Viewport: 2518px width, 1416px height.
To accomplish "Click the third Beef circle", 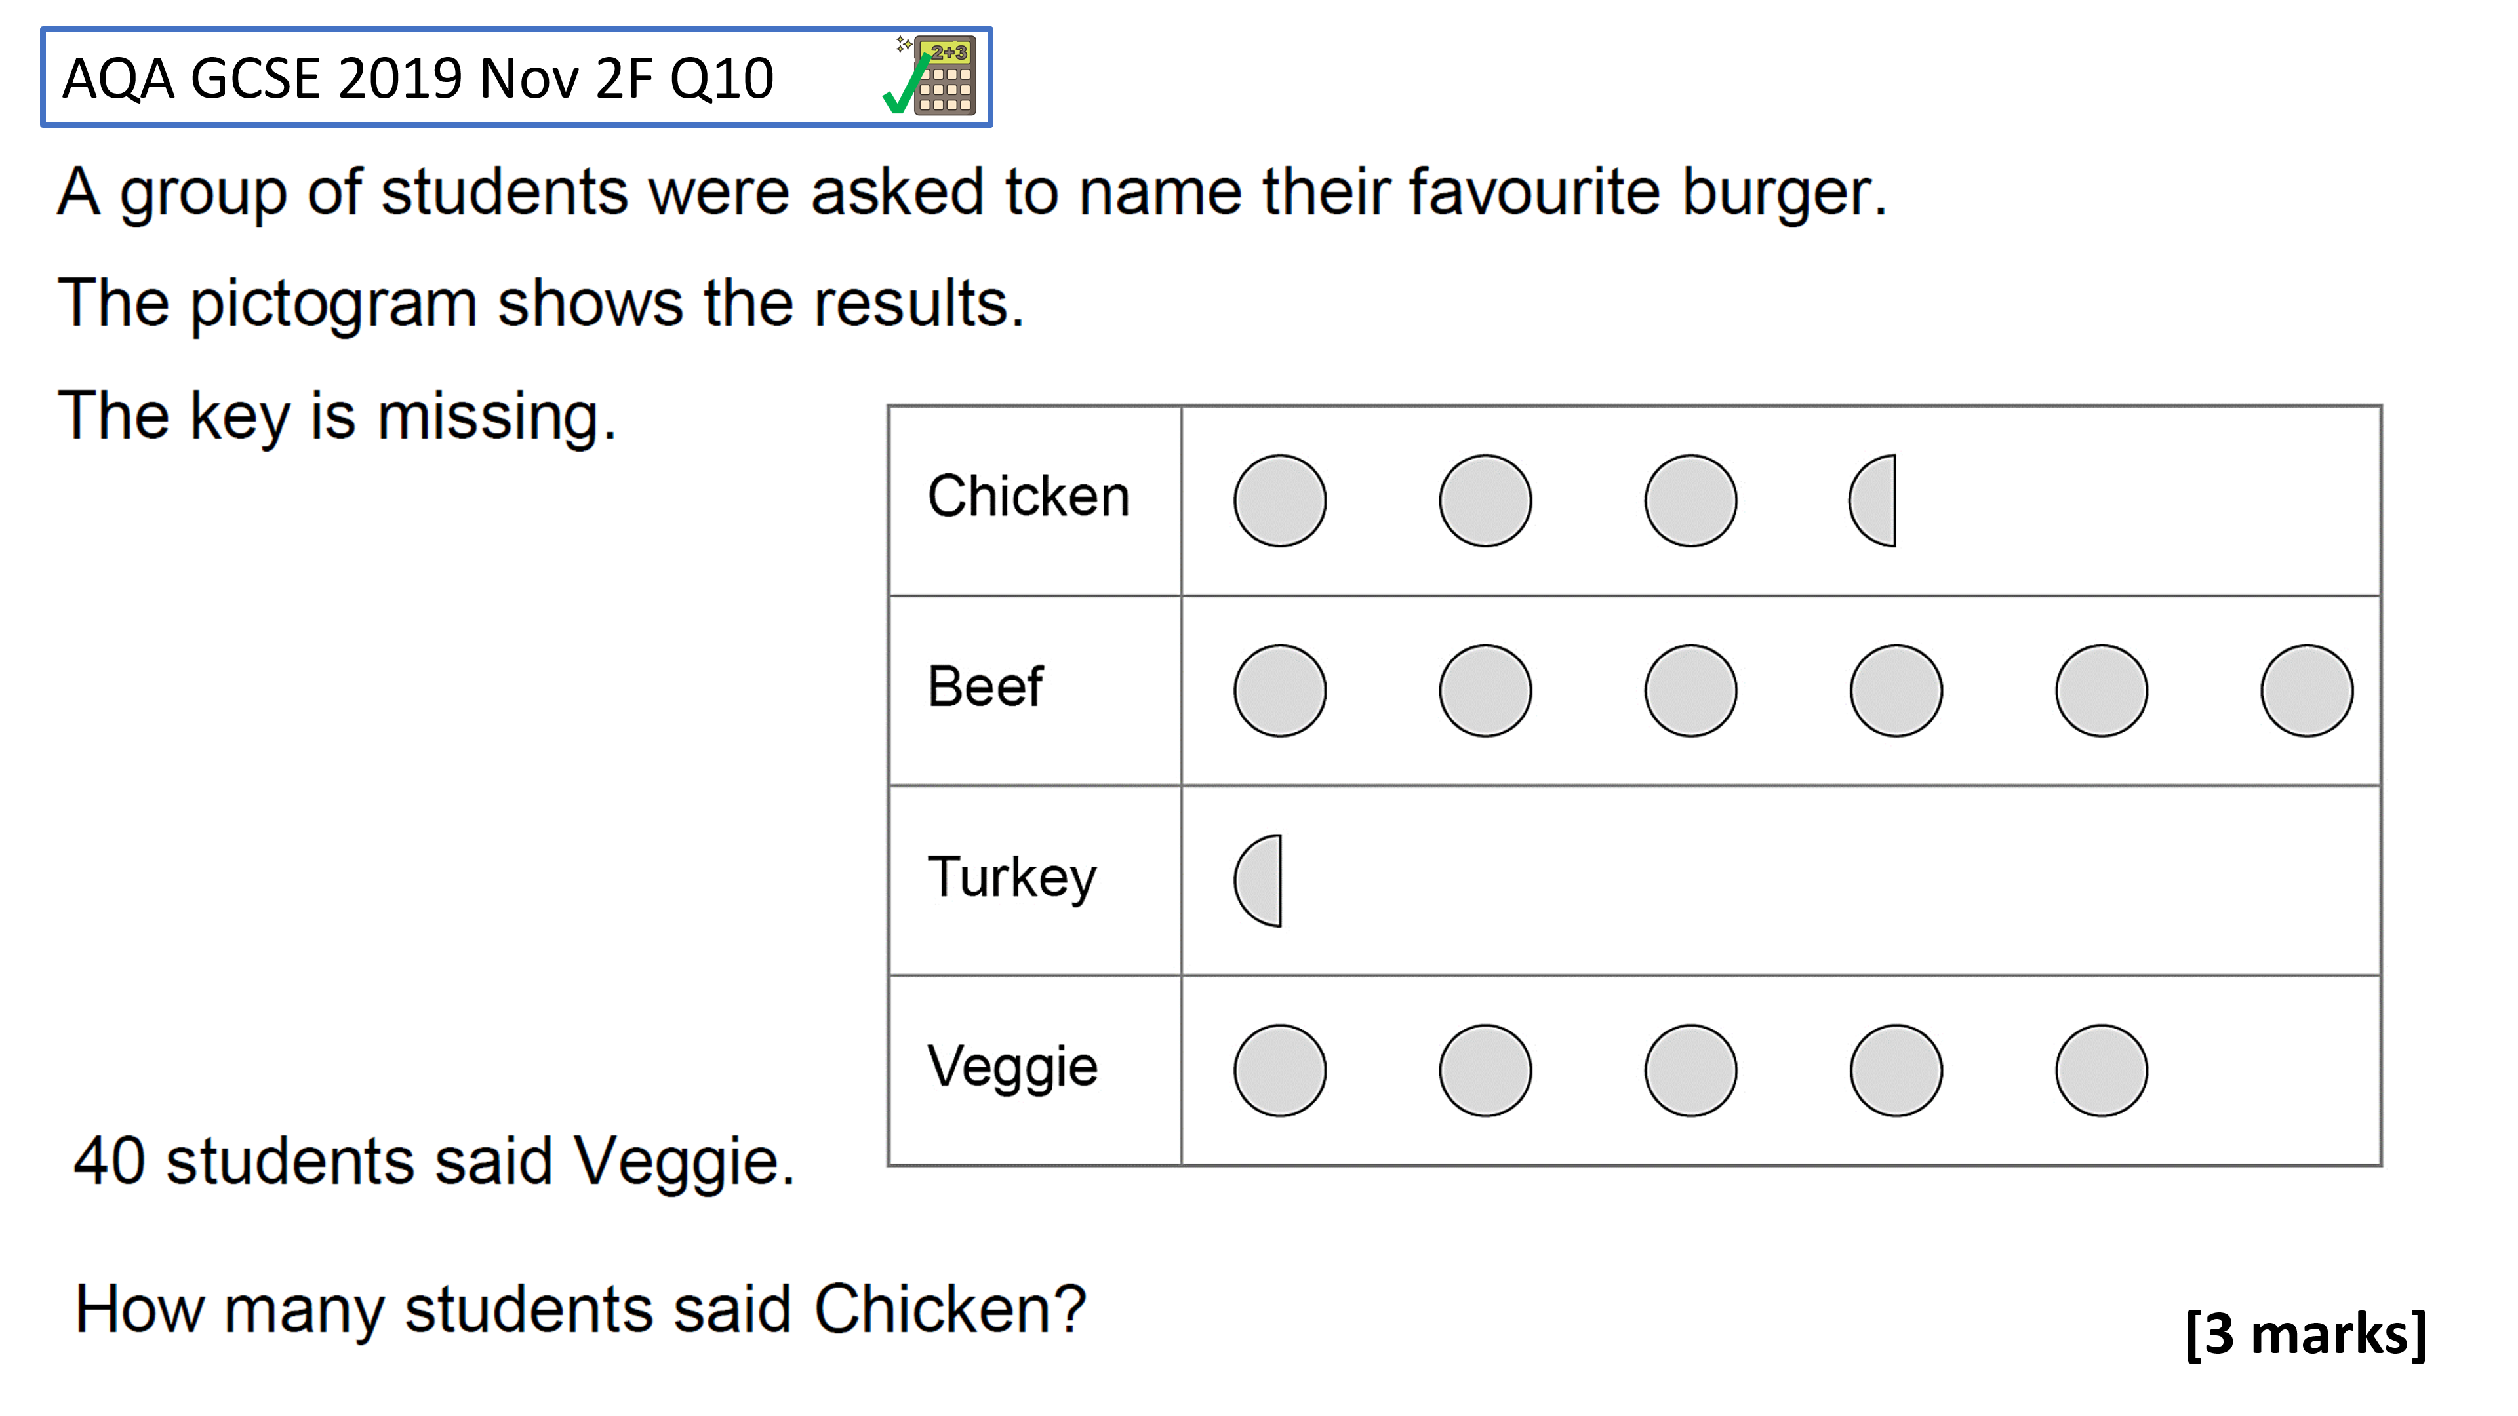I will click(1691, 690).
